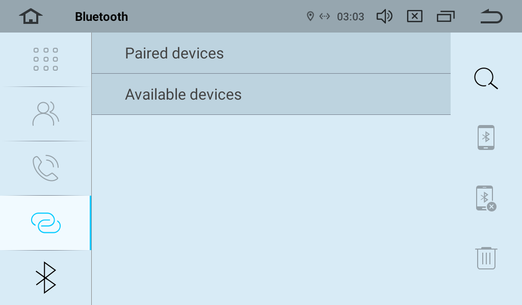The height and width of the screenshot is (305, 522).
Task: Expand the Paired devices section
Action: (x=271, y=53)
